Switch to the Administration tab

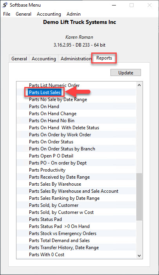coord(76,59)
